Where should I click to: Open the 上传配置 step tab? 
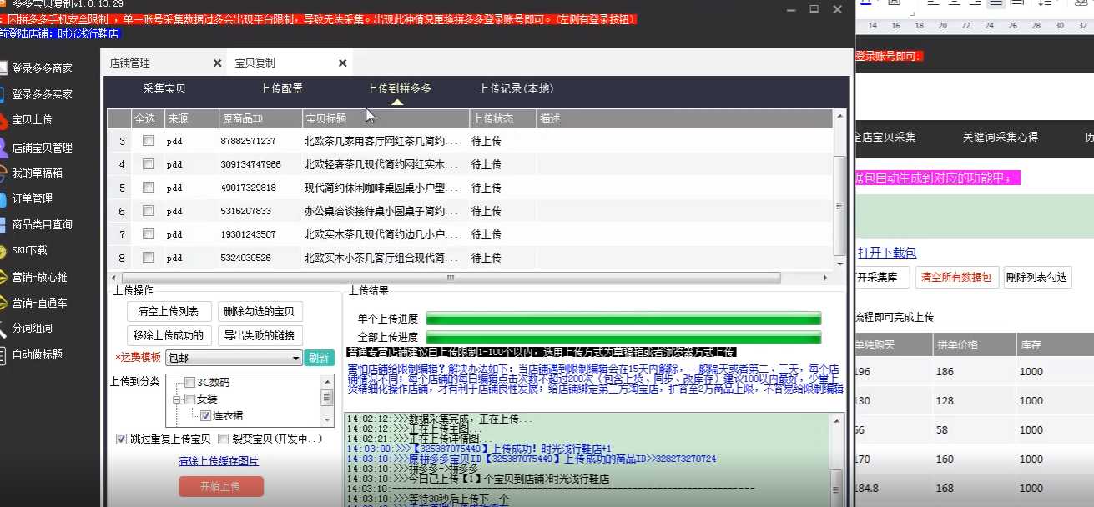(281, 88)
